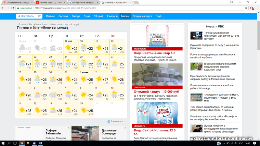Select the 17 мая calendar day cell
The image size is (260, 146).
(71, 46)
